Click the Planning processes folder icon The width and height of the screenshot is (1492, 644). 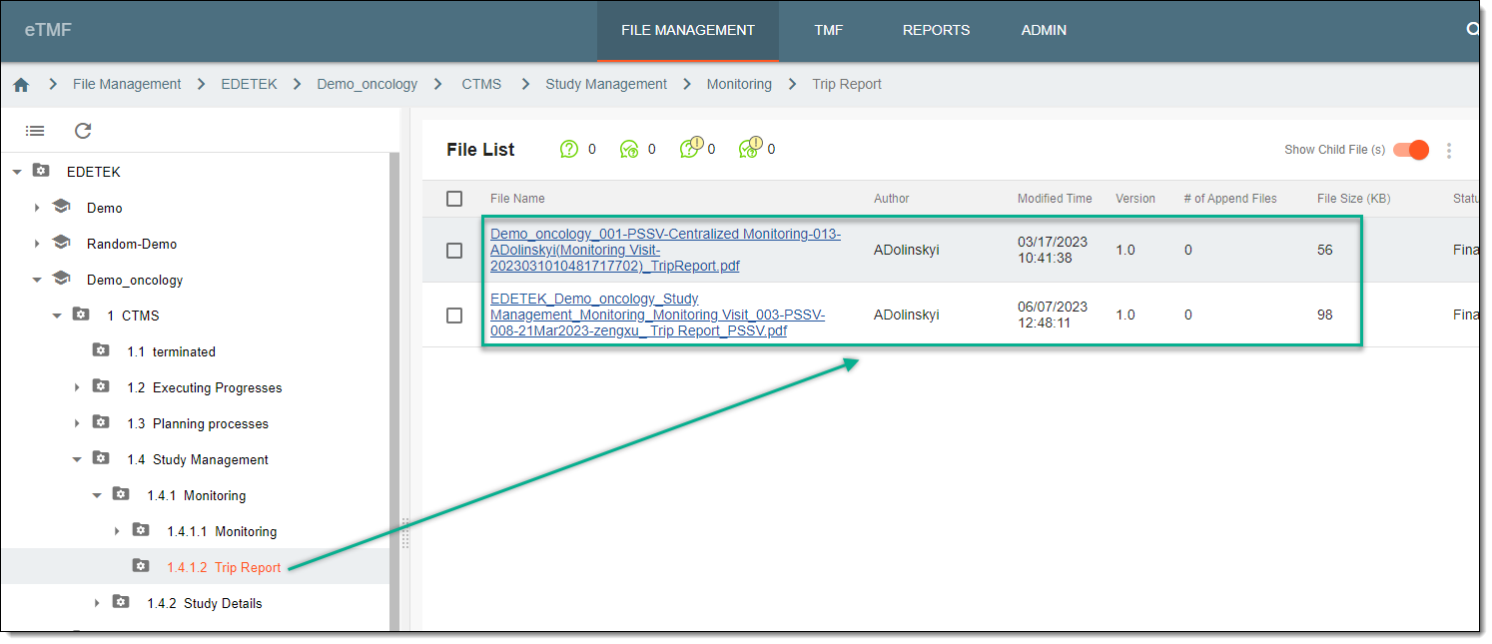[x=101, y=422]
